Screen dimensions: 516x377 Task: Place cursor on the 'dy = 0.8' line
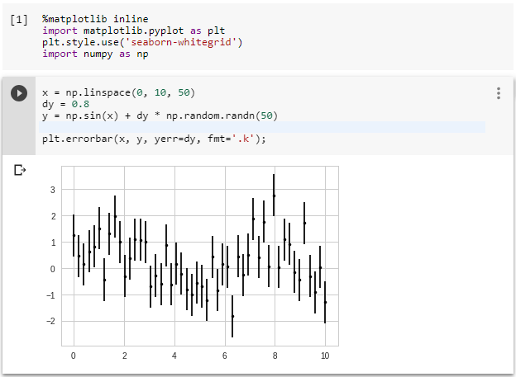click(x=65, y=104)
